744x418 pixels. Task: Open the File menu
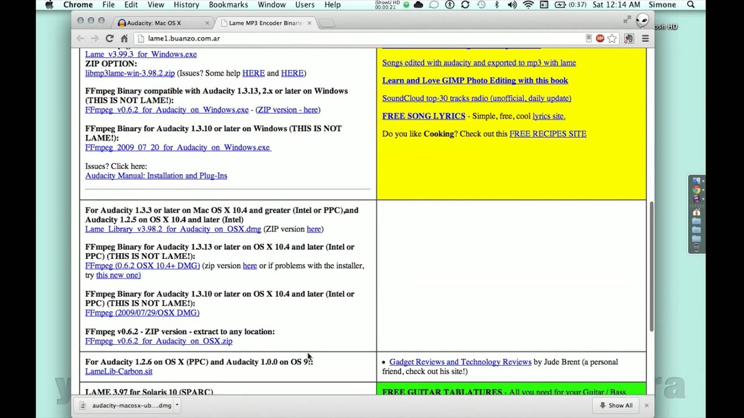click(109, 5)
